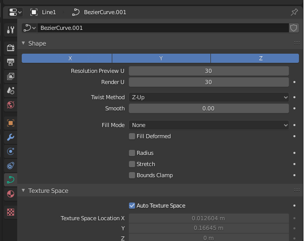Enable the Radius checkbox
Viewport: 305px width, 241px height.
132,153
